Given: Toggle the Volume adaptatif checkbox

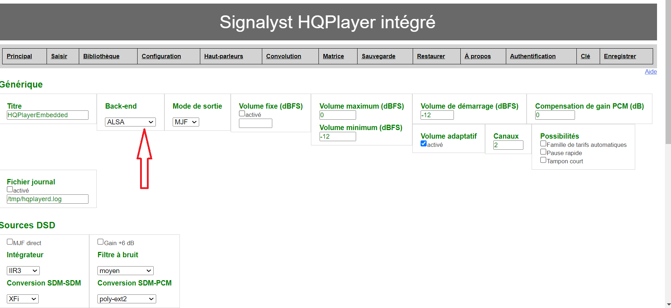Looking at the screenshot, I should (x=424, y=144).
